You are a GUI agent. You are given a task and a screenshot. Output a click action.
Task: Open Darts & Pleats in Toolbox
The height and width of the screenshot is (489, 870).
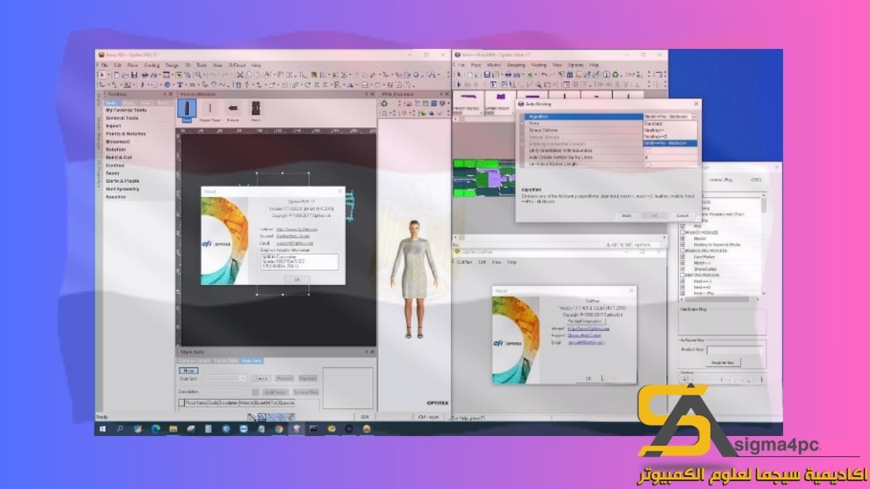(x=122, y=181)
